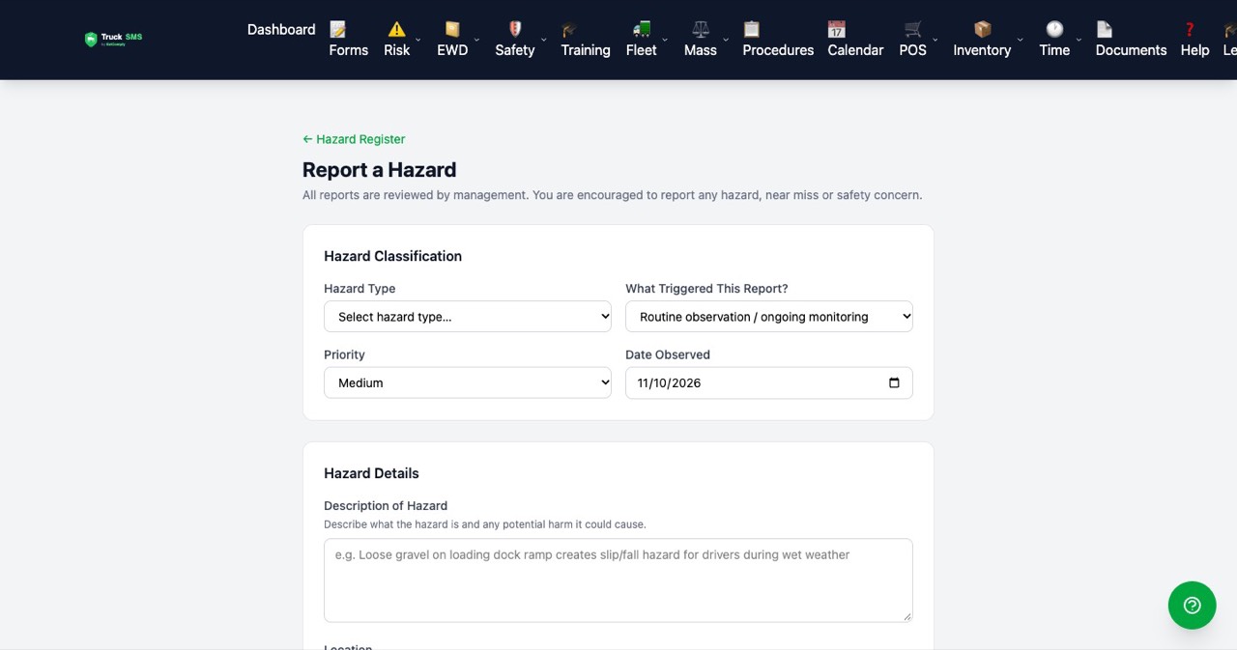The width and height of the screenshot is (1237, 650).
Task: Click the EWD logbook icon
Action: pos(452,29)
